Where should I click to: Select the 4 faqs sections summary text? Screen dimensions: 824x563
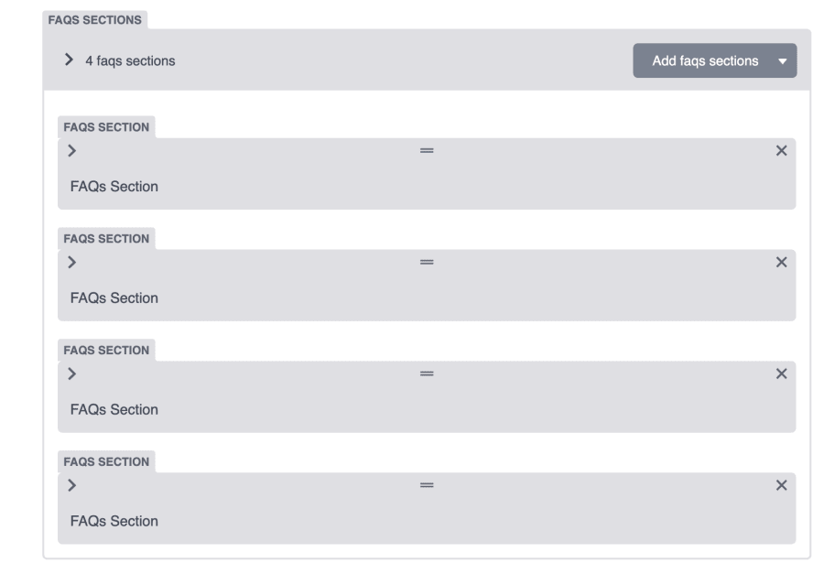point(130,61)
